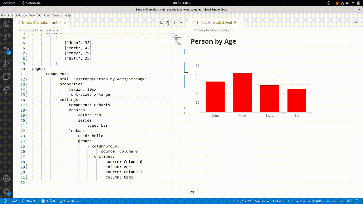Viewport: 363px width, 204px height.
Task: Open the View menu
Action: tap(32, 15)
